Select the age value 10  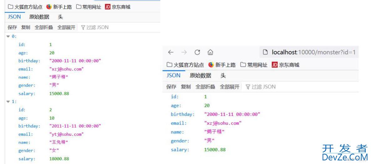[x=52, y=118]
